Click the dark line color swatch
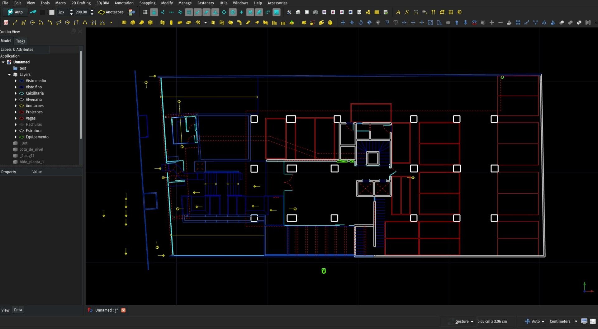598x329 pixels. point(43,12)
